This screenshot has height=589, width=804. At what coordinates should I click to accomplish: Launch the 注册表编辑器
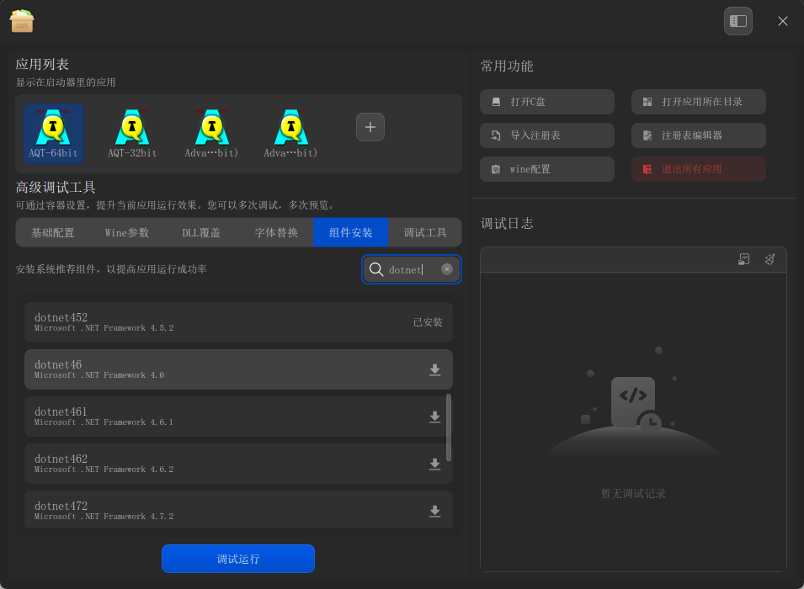click(699, 135)
